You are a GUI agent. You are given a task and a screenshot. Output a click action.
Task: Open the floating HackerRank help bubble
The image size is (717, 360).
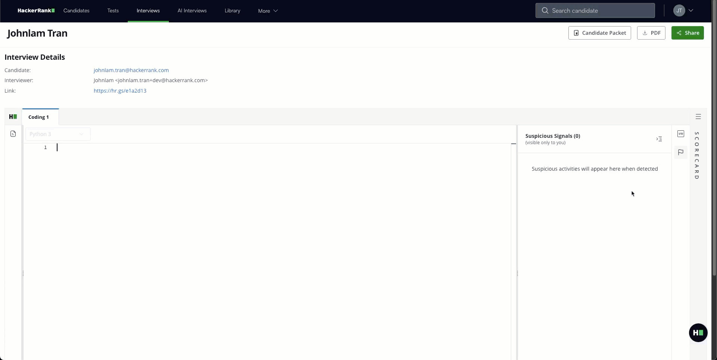(698, 333)
